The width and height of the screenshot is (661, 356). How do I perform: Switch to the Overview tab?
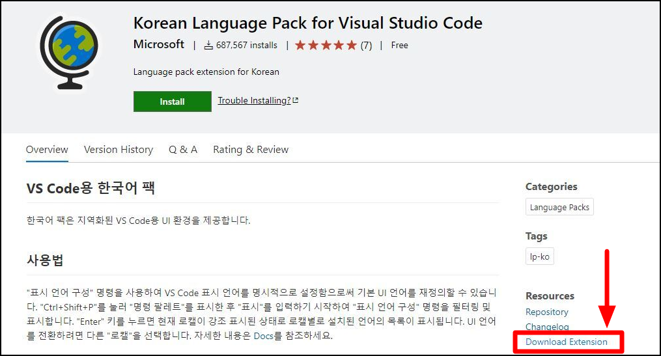click(x=47, y=150)
